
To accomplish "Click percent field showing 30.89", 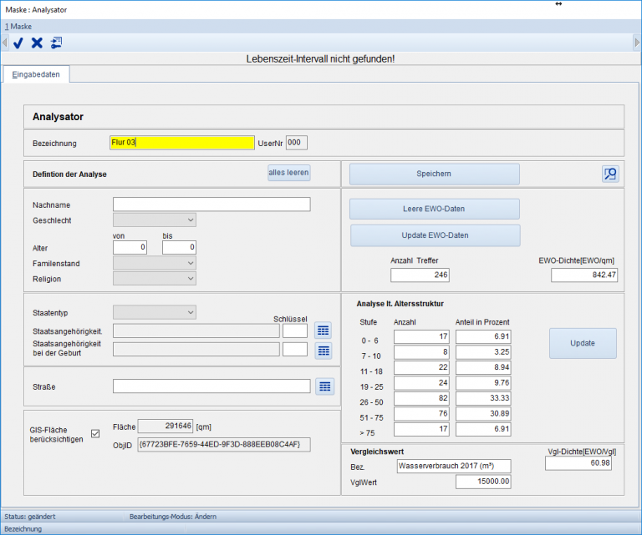I will click(483, 414).
